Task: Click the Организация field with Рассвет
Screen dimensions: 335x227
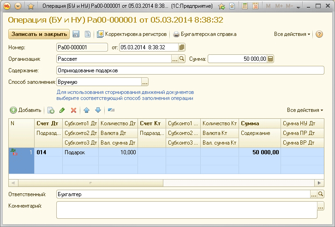Action: click(114, 59)
